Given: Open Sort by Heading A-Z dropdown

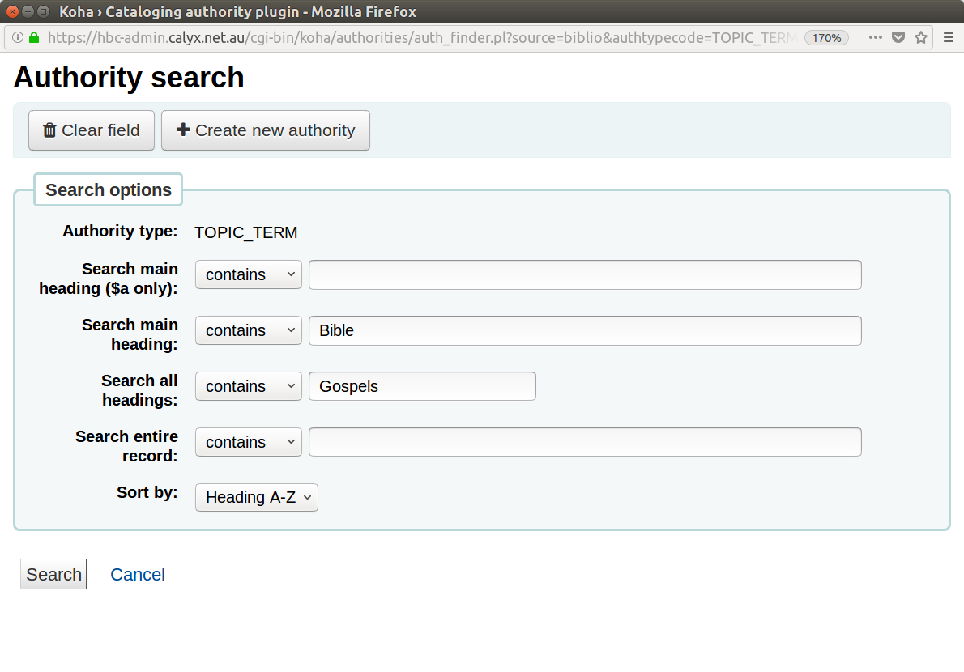Looking at the screenshot, I should pos(257,497).
